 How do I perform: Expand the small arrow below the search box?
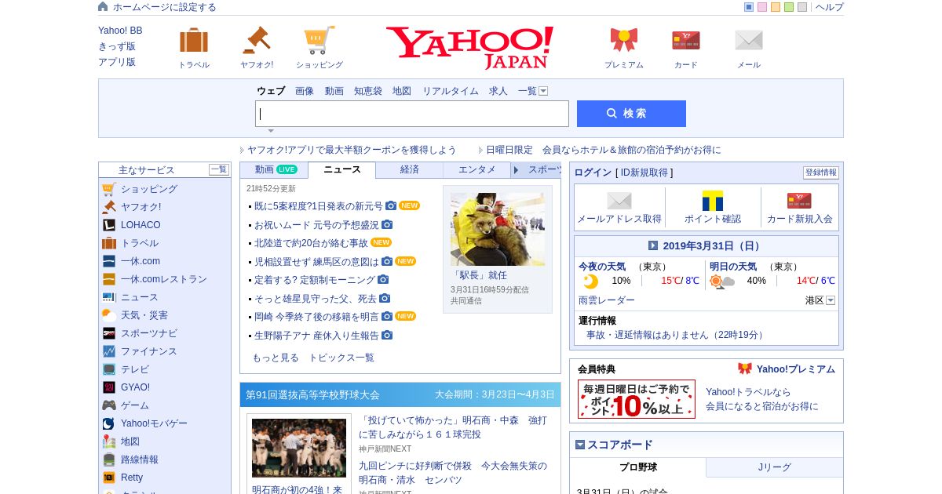coord(271,131)
